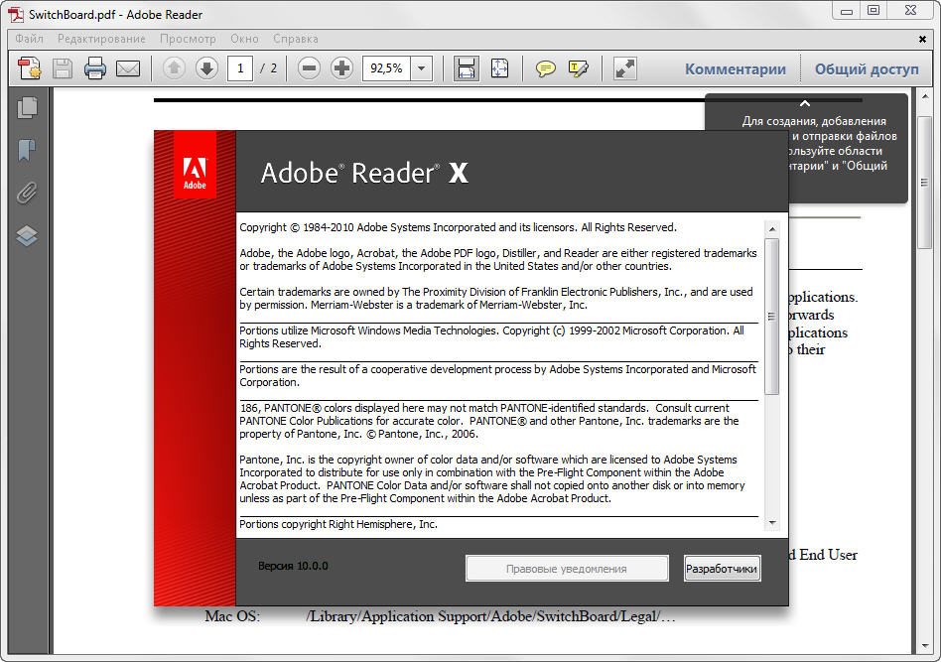The image size is (941, 662).
Task: Zoom out with the minus button
Action: (309, 68)
